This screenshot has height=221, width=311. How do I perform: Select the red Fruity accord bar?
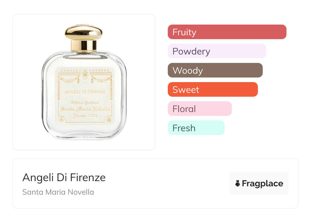(x=227, y=32)
